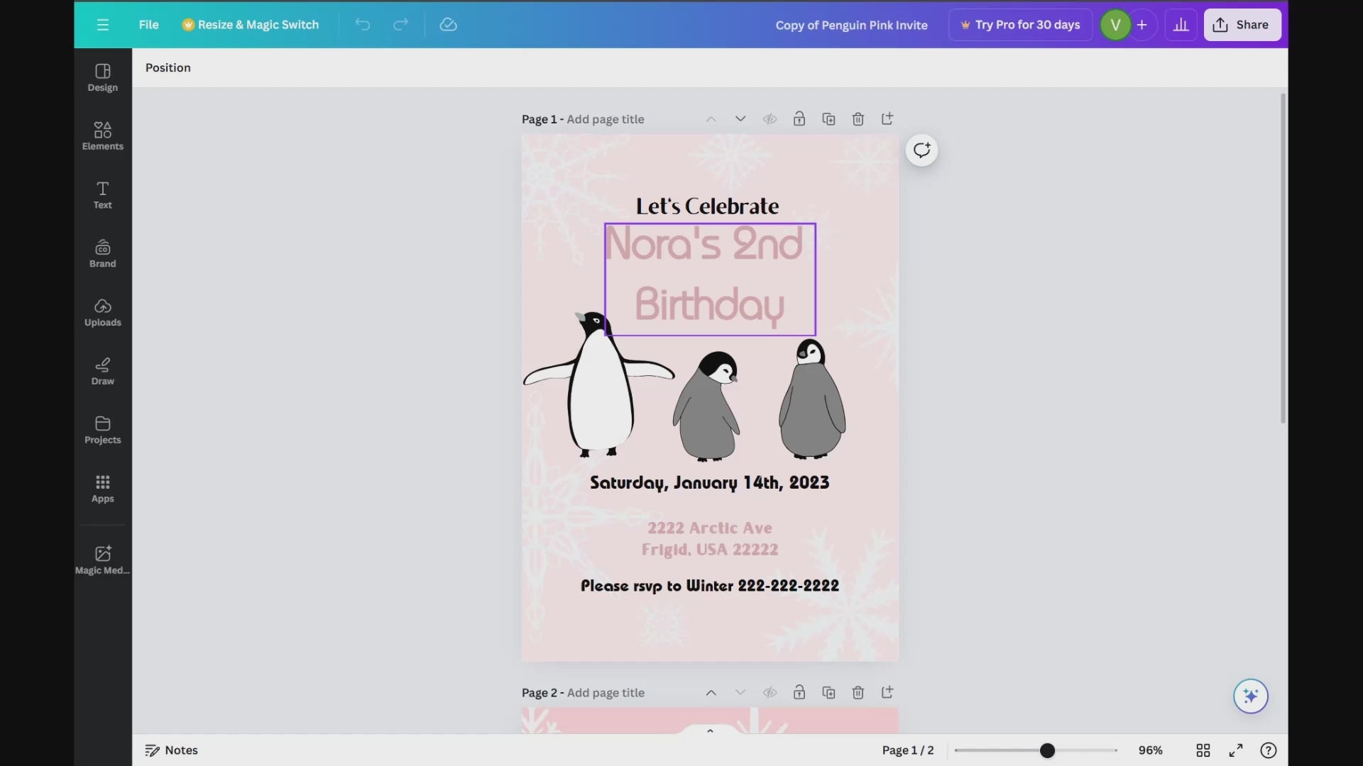Viewport: 1363px width, 766px height.
Task: Toggle the Page 2 lock icon
Action: [x=799, y=693]
